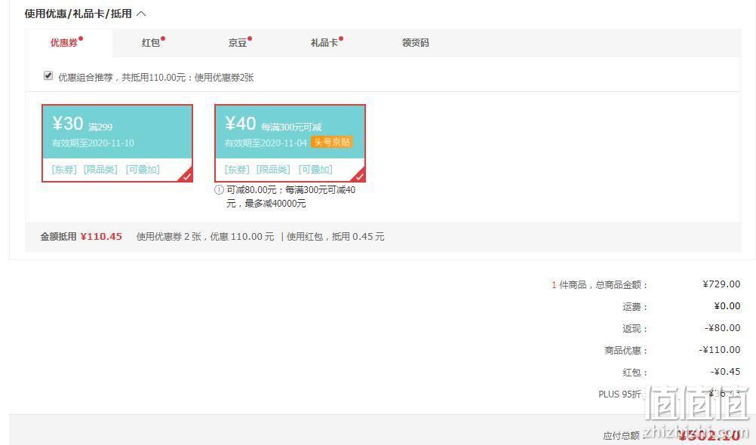The width and height of the screenshot is (756, 445).
Task: Switch to the 优惠券 tab
Action: click(65, 42)
